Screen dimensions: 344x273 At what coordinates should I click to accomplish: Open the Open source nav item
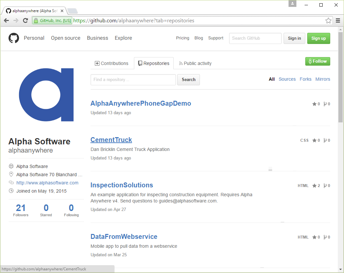coord(66,38)
